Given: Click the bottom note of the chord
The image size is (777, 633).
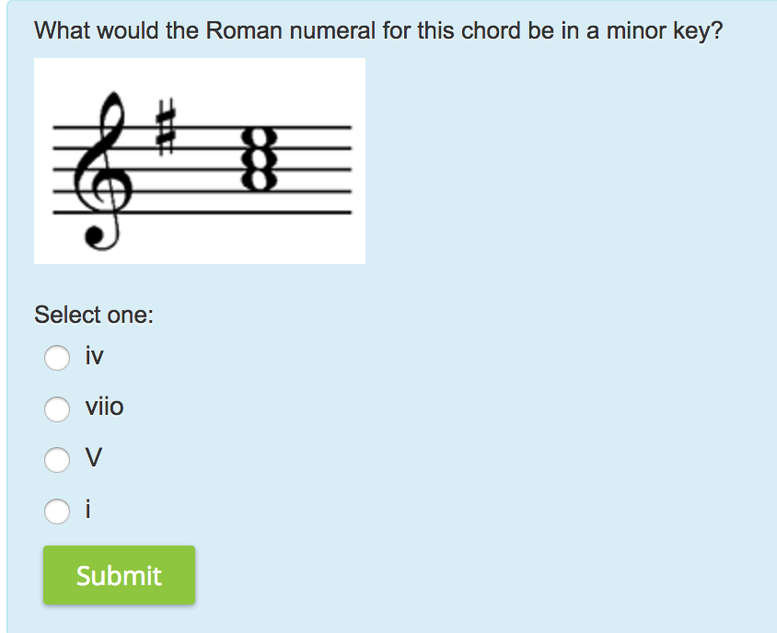Looking at the screenshot, I should coord(259,180).
